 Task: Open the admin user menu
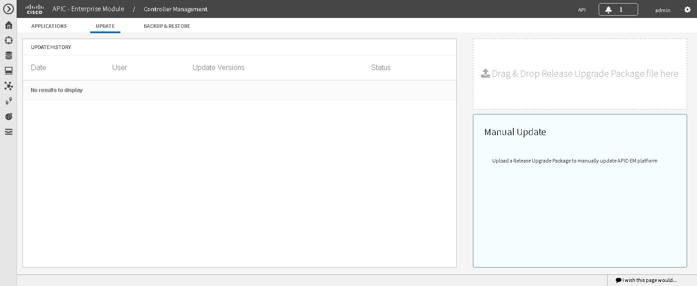click(x=662, y=10)
